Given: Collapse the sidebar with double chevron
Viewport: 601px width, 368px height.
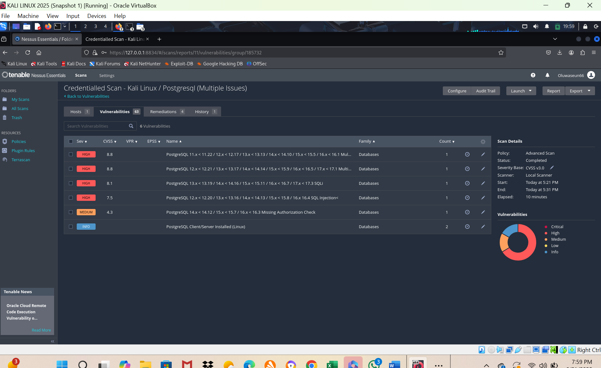Looking at the screenshot, I should tap(53, 341).
